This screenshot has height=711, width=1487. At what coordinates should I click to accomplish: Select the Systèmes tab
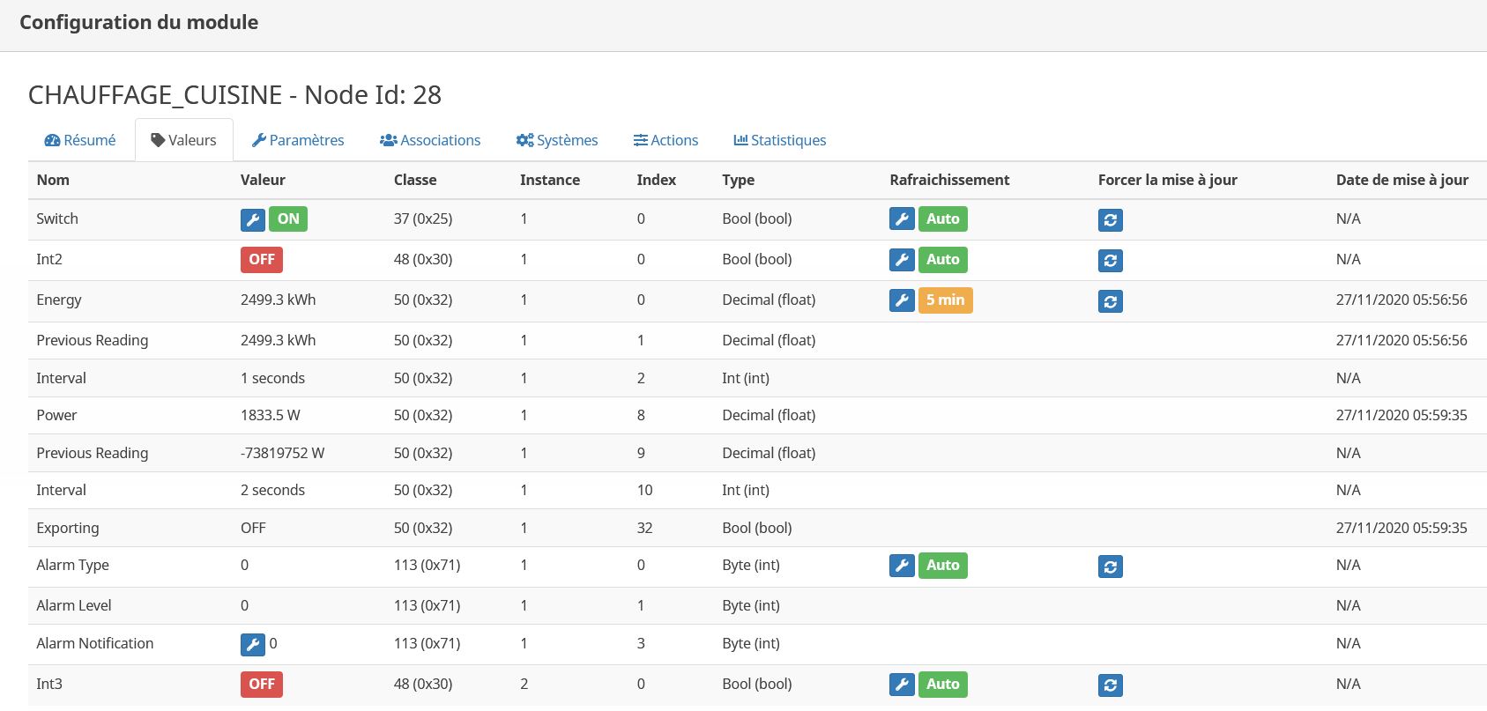tap(557, 140)
